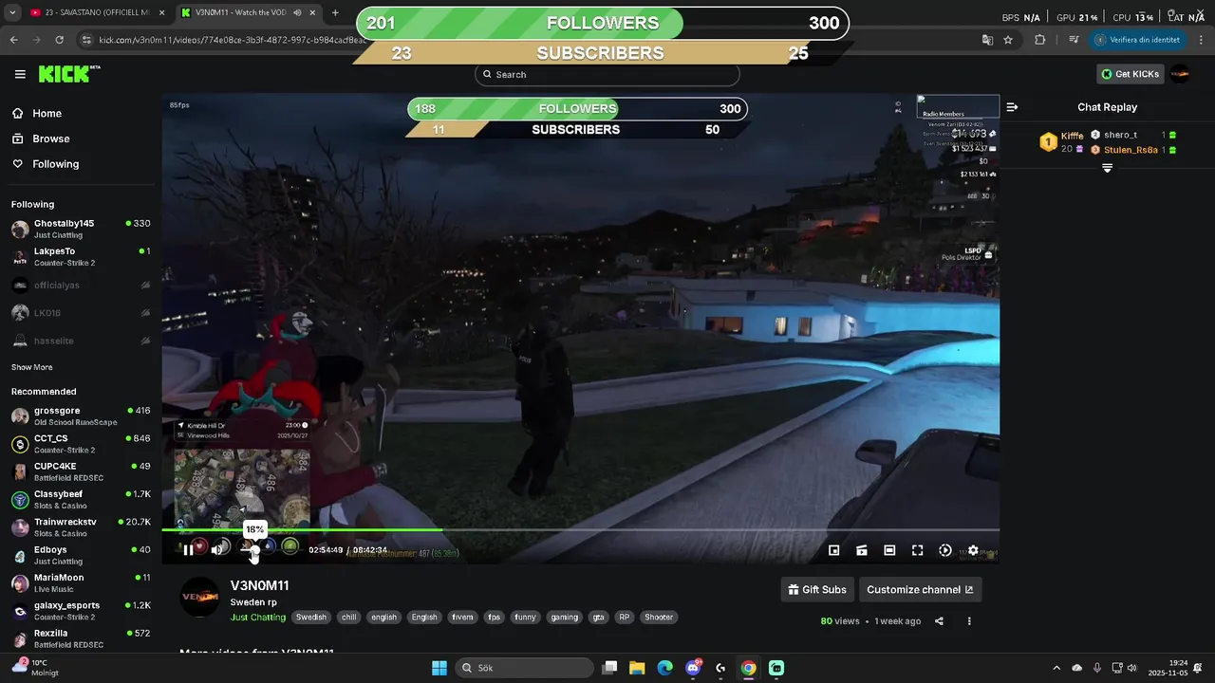Open Discord from the taskbar

click(693, 668)
